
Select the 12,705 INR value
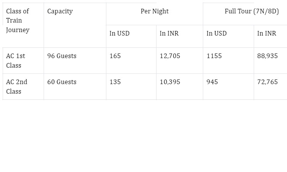tap(170, 56)
